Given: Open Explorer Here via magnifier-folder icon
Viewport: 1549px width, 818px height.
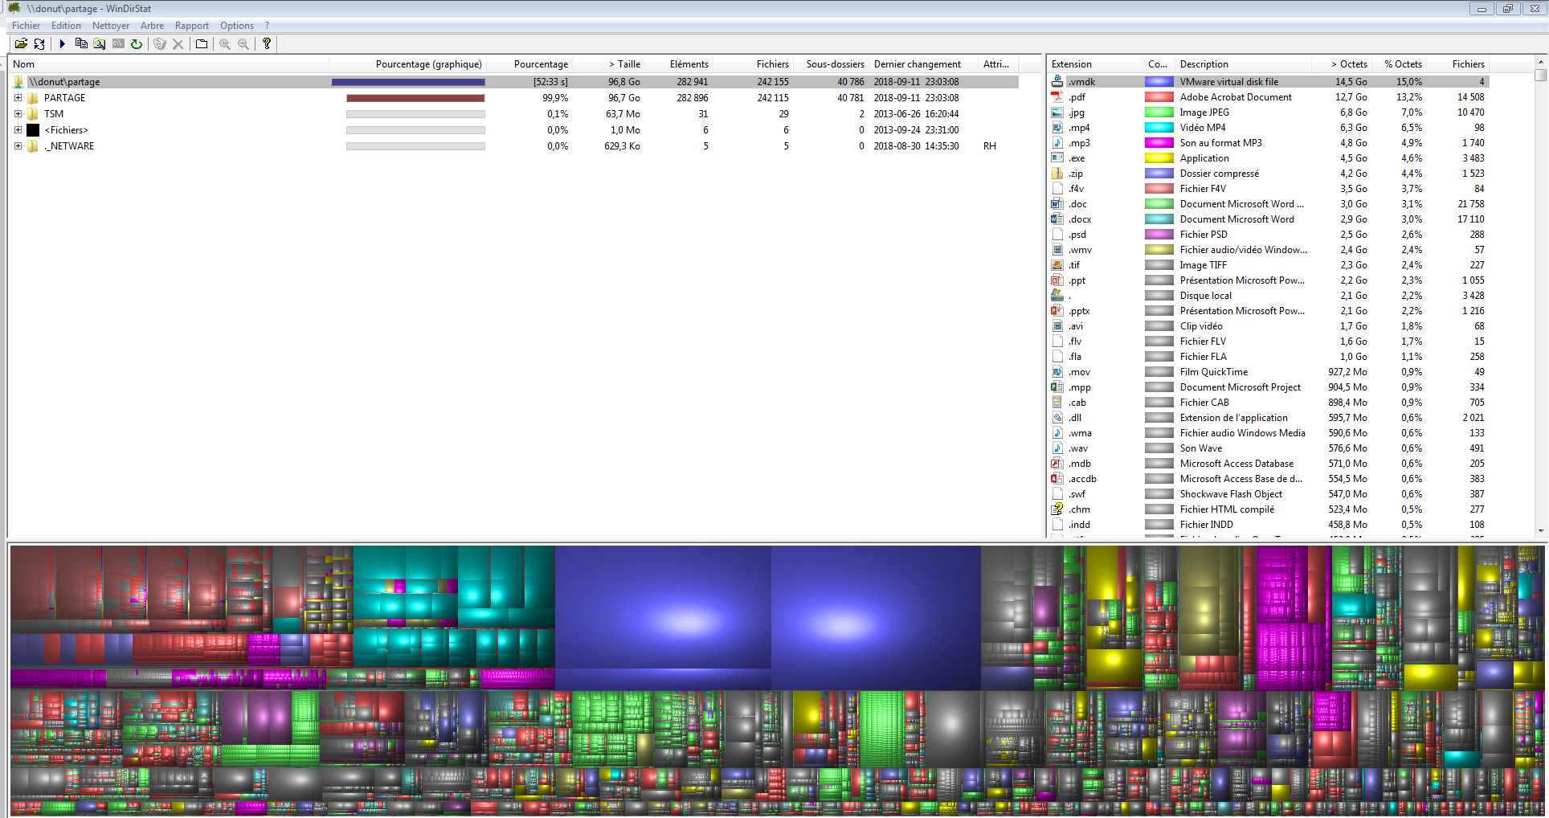Looking at the screenshot, I should point(100,44).
